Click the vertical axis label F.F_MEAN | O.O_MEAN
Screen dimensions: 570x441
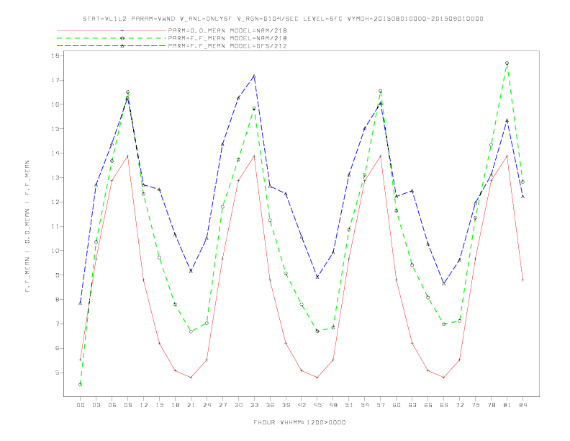click(x=27, y=226)
